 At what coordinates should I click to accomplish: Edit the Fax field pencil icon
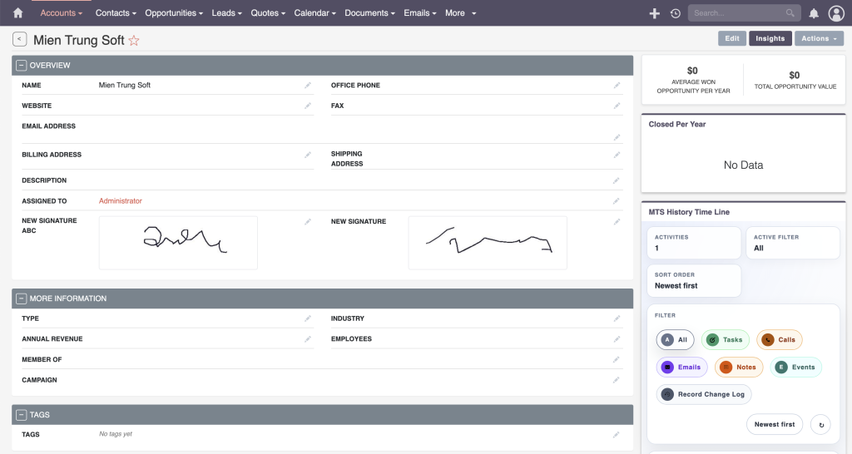point(617,106)
